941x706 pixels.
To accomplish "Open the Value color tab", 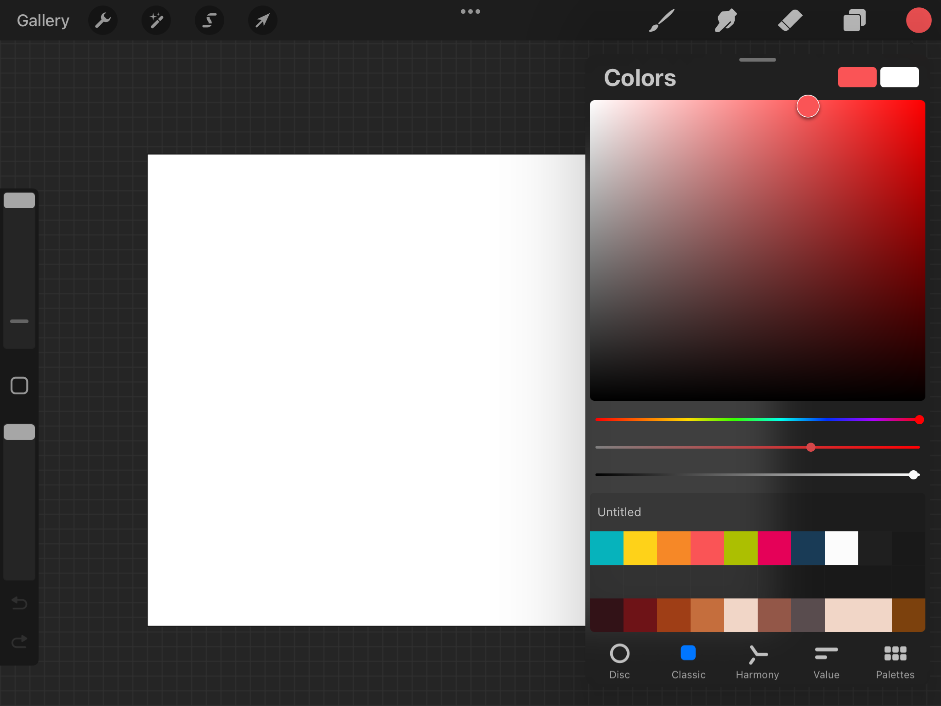I will pos(826,661).
